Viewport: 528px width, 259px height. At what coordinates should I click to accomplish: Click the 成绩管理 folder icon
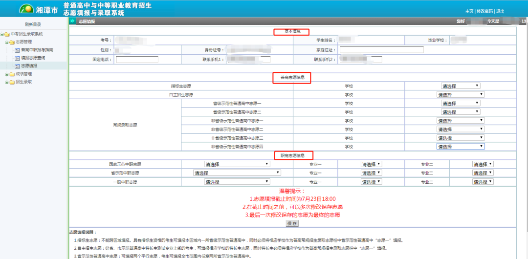click(x=12, y=74)
